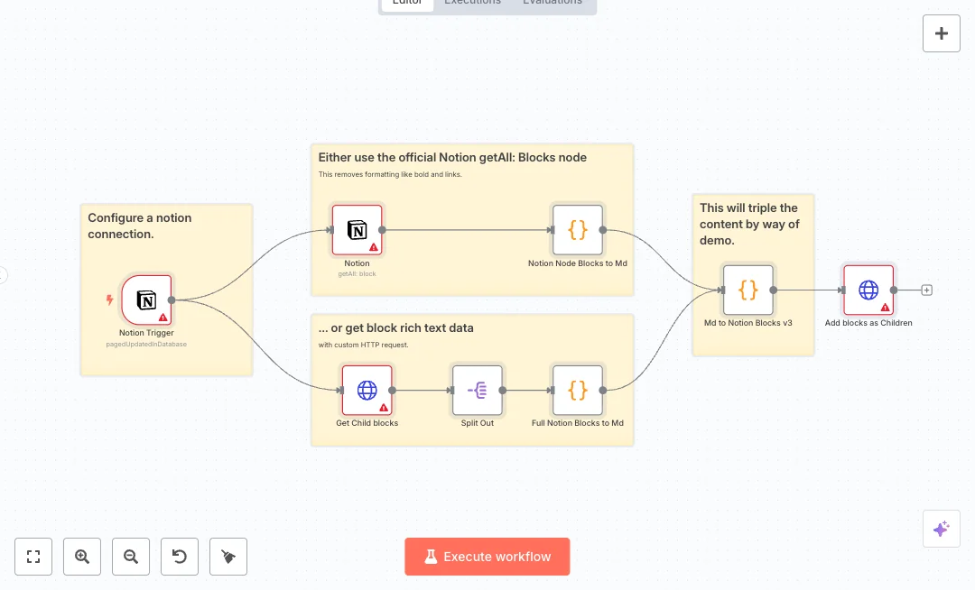
Task: Select the Notion getAll block node
Action: 357,229
